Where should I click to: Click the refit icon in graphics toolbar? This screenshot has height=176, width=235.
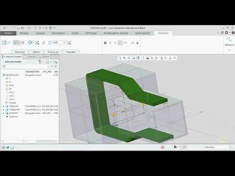click(x=120, y=58)
